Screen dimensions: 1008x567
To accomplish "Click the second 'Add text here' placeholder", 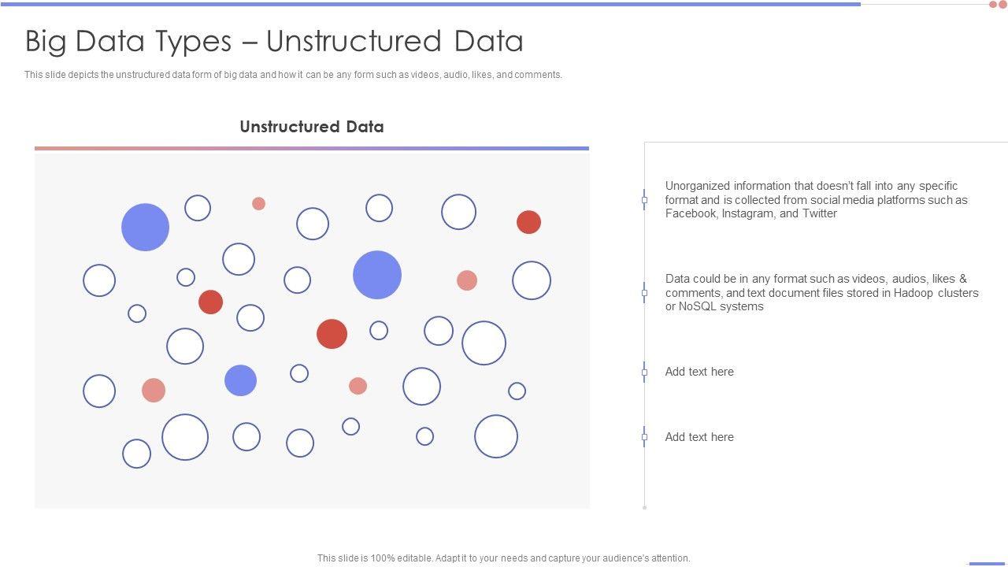I will (699, 437).
